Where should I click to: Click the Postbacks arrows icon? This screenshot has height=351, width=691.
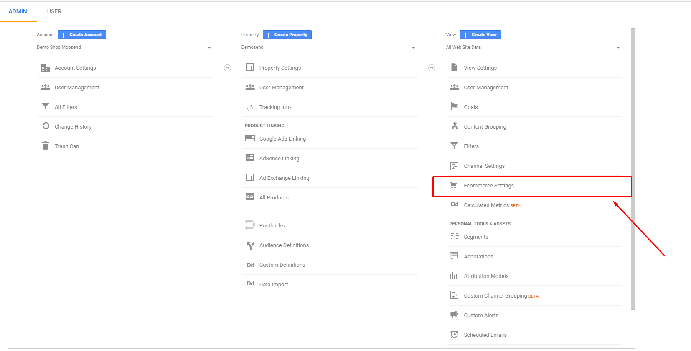click(x=250, y=225)
